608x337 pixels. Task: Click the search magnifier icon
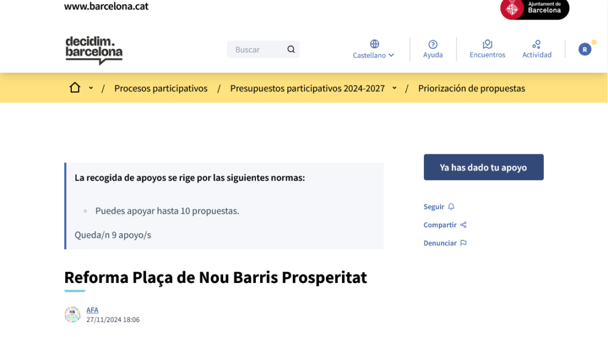pyautogui.click(x=291, y=49)
